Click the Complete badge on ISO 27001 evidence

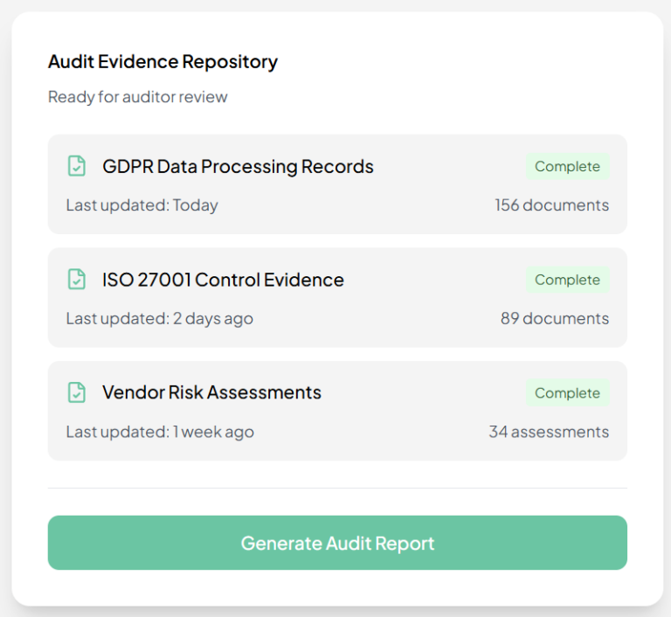(x=567, y=280)
